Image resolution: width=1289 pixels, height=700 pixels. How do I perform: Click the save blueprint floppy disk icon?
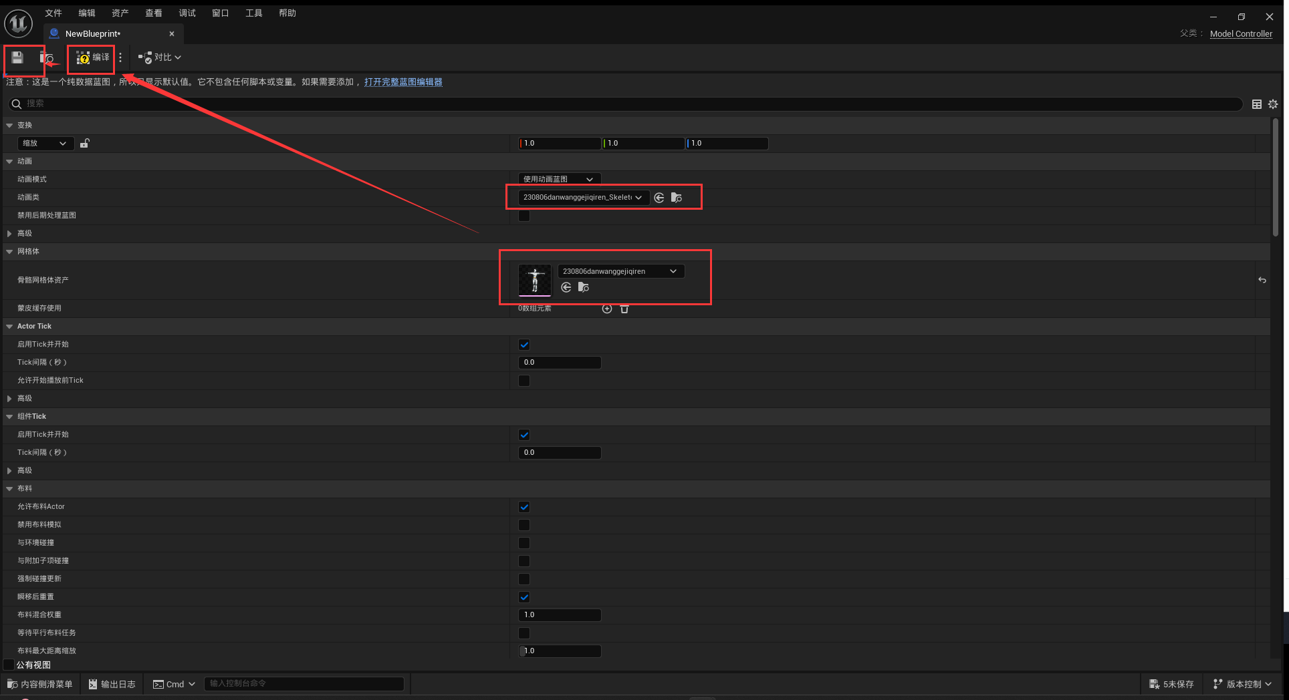pos(17,58)
